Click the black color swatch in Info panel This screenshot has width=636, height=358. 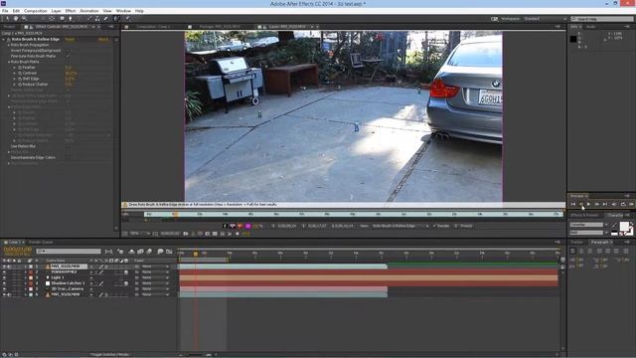point(573,39)
